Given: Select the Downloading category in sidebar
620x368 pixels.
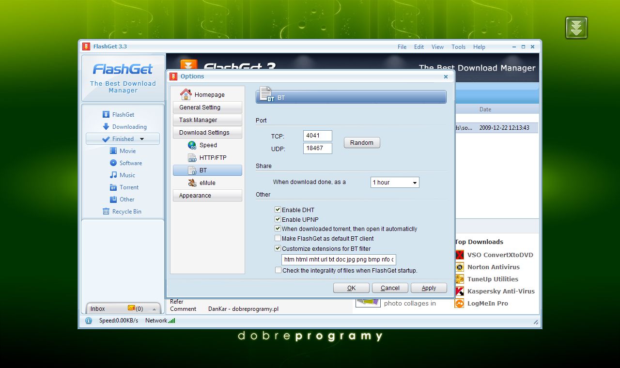Looking at the screenshot, I should tap(129, 127).
